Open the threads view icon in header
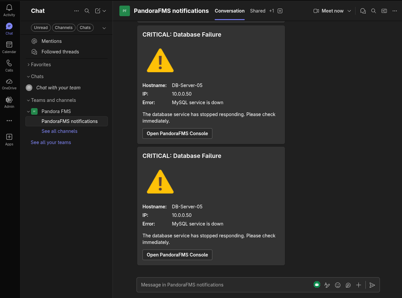 point(363,11)
